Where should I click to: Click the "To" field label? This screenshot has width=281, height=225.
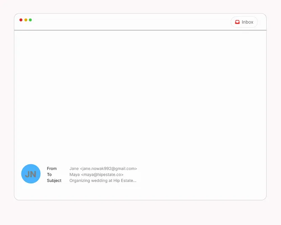(49, 174)
